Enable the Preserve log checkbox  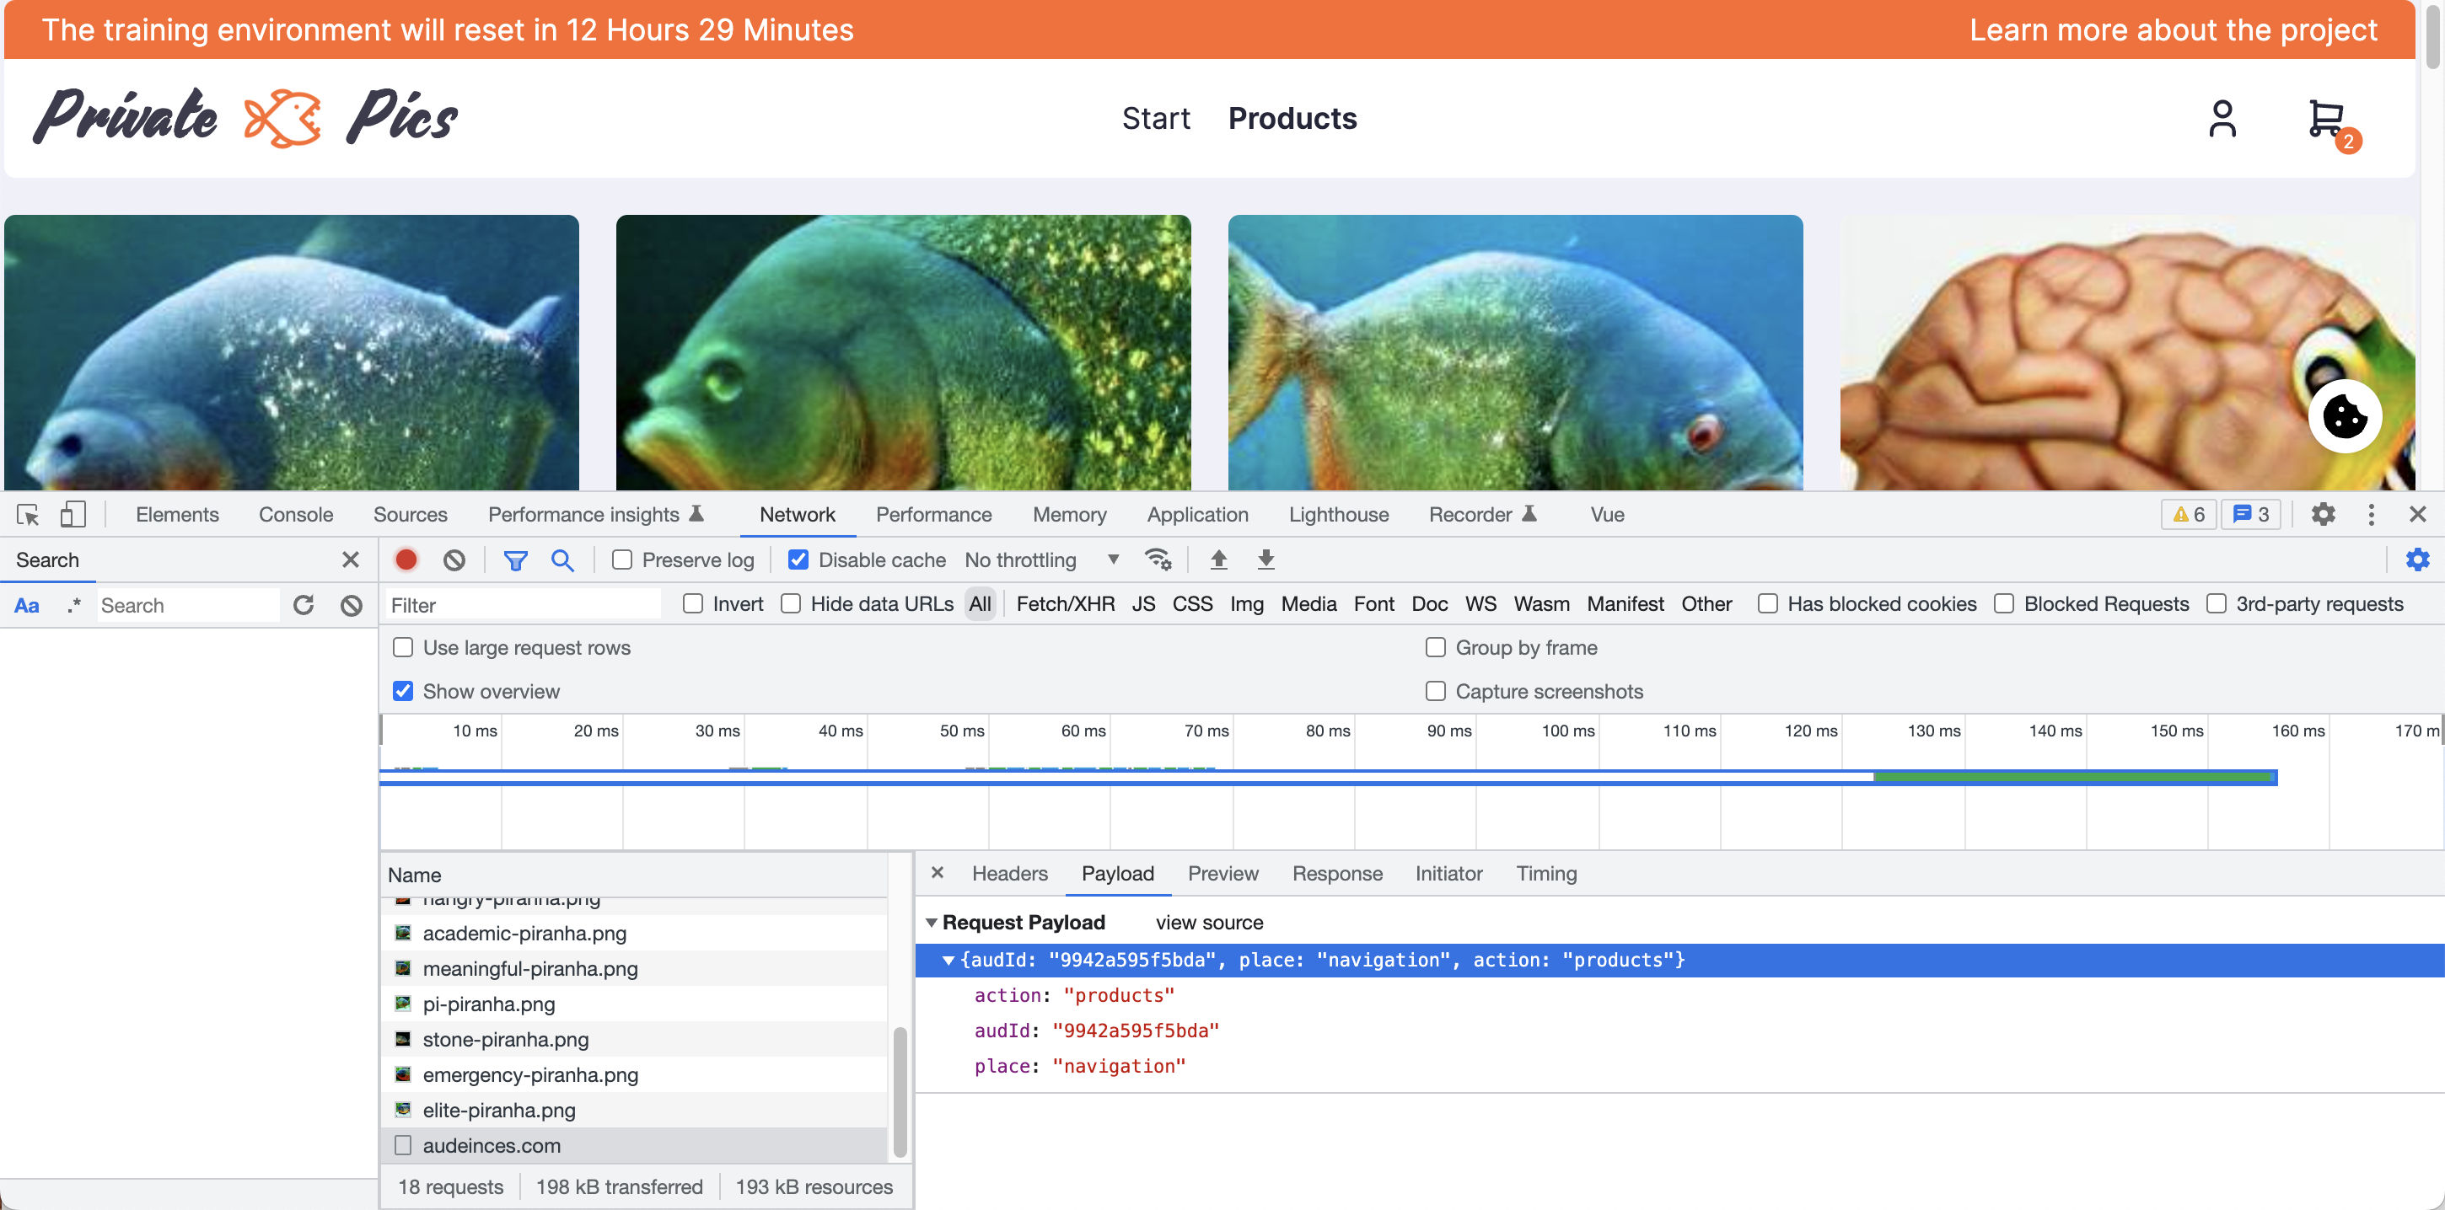point(623,559)
